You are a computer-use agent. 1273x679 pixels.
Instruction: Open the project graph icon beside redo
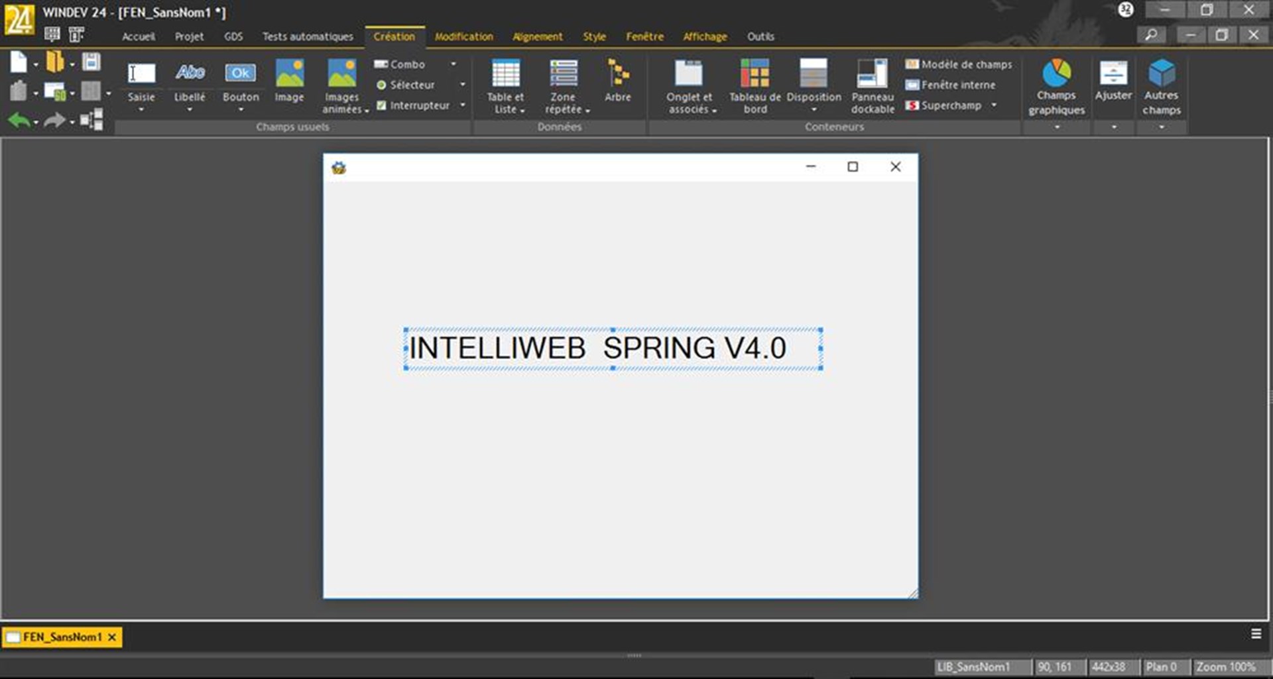[x=91, y=120]
